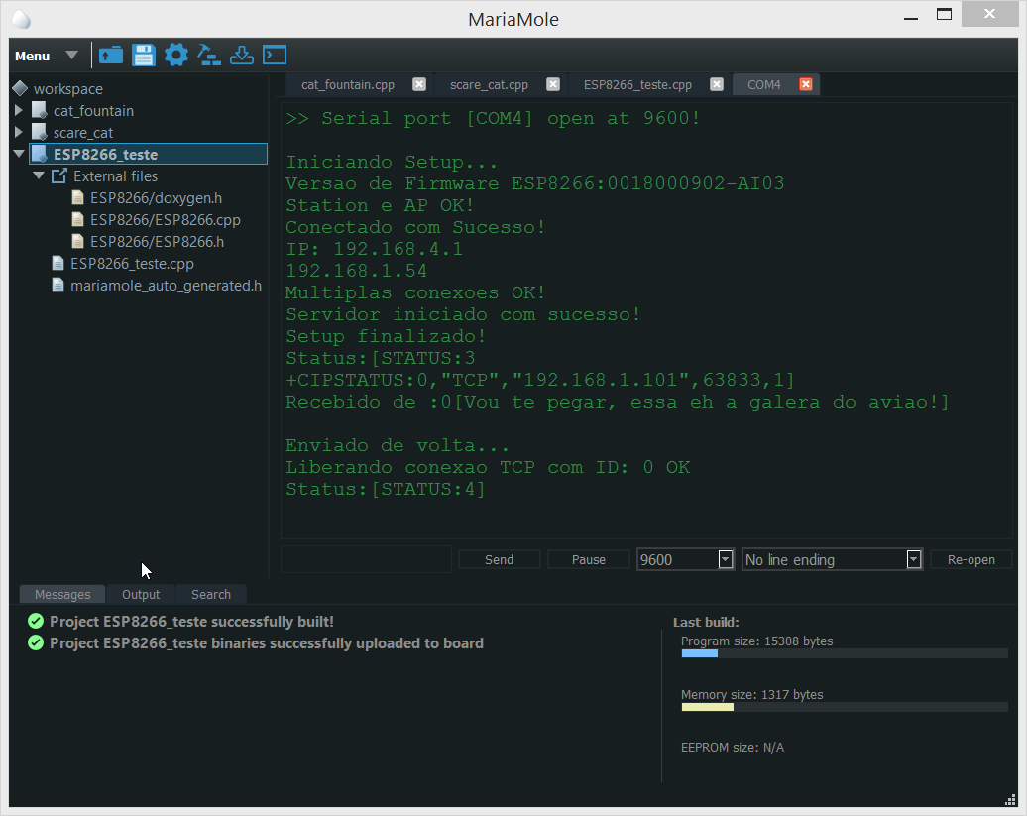Click the open project folder icon
The height and width of the screenshot is (816, 1027).
coord(111,56)
